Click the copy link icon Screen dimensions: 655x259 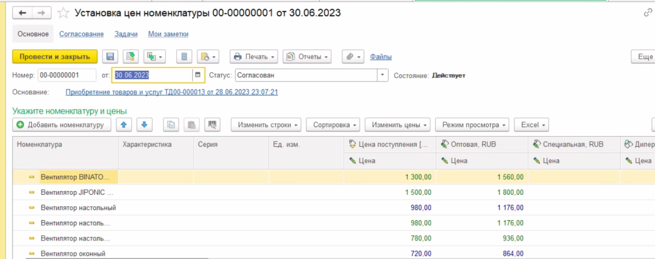[x=647, y=12]
